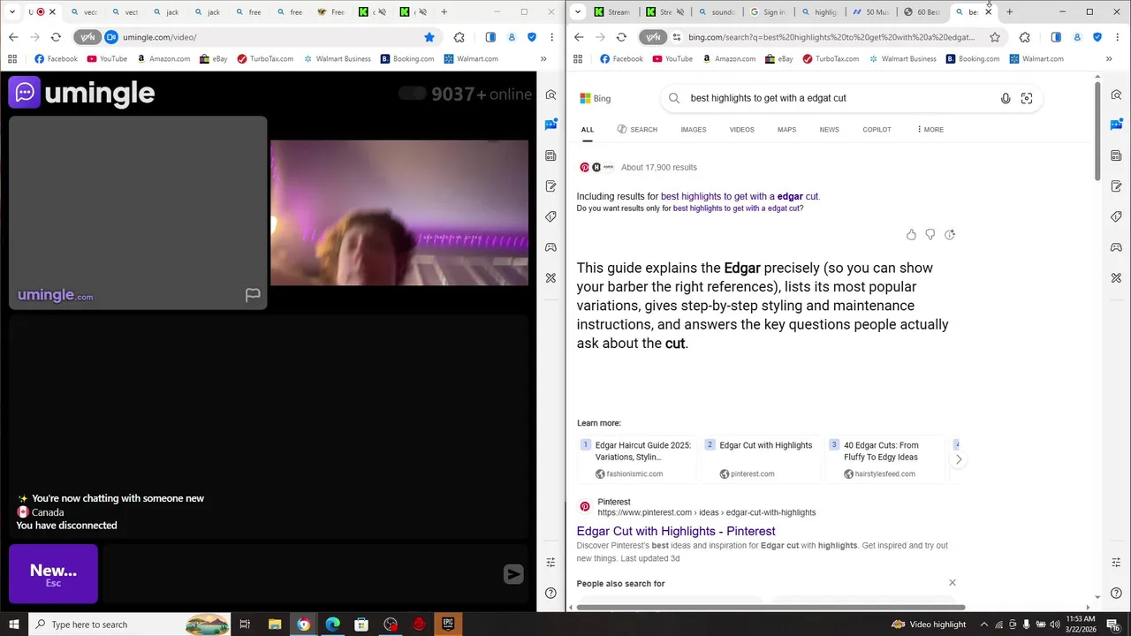Reload the umingle page
Viewport: 1131px width, 636px height.
click(x=56, y=37)
